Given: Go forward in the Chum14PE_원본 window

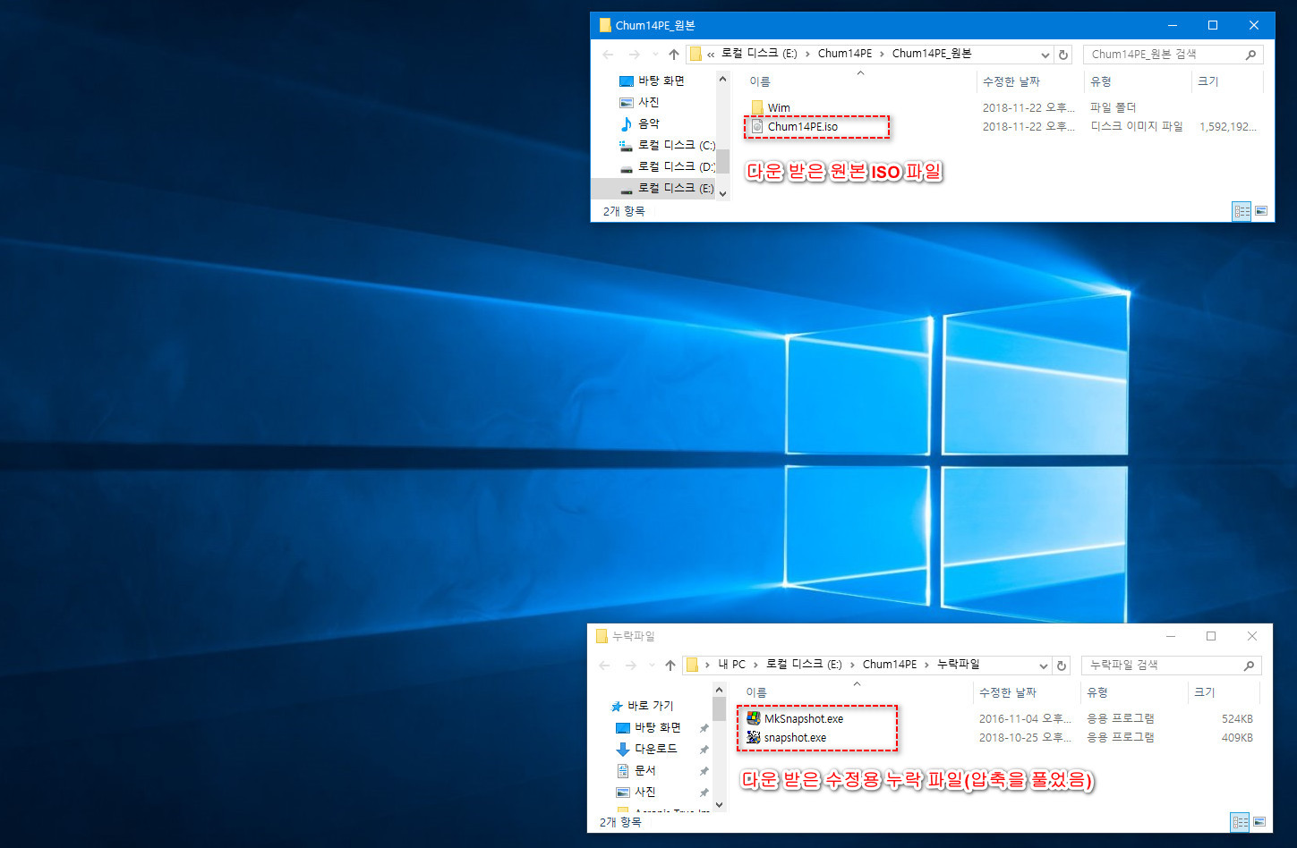Looking at the screenshot, I should pos(635,55).
